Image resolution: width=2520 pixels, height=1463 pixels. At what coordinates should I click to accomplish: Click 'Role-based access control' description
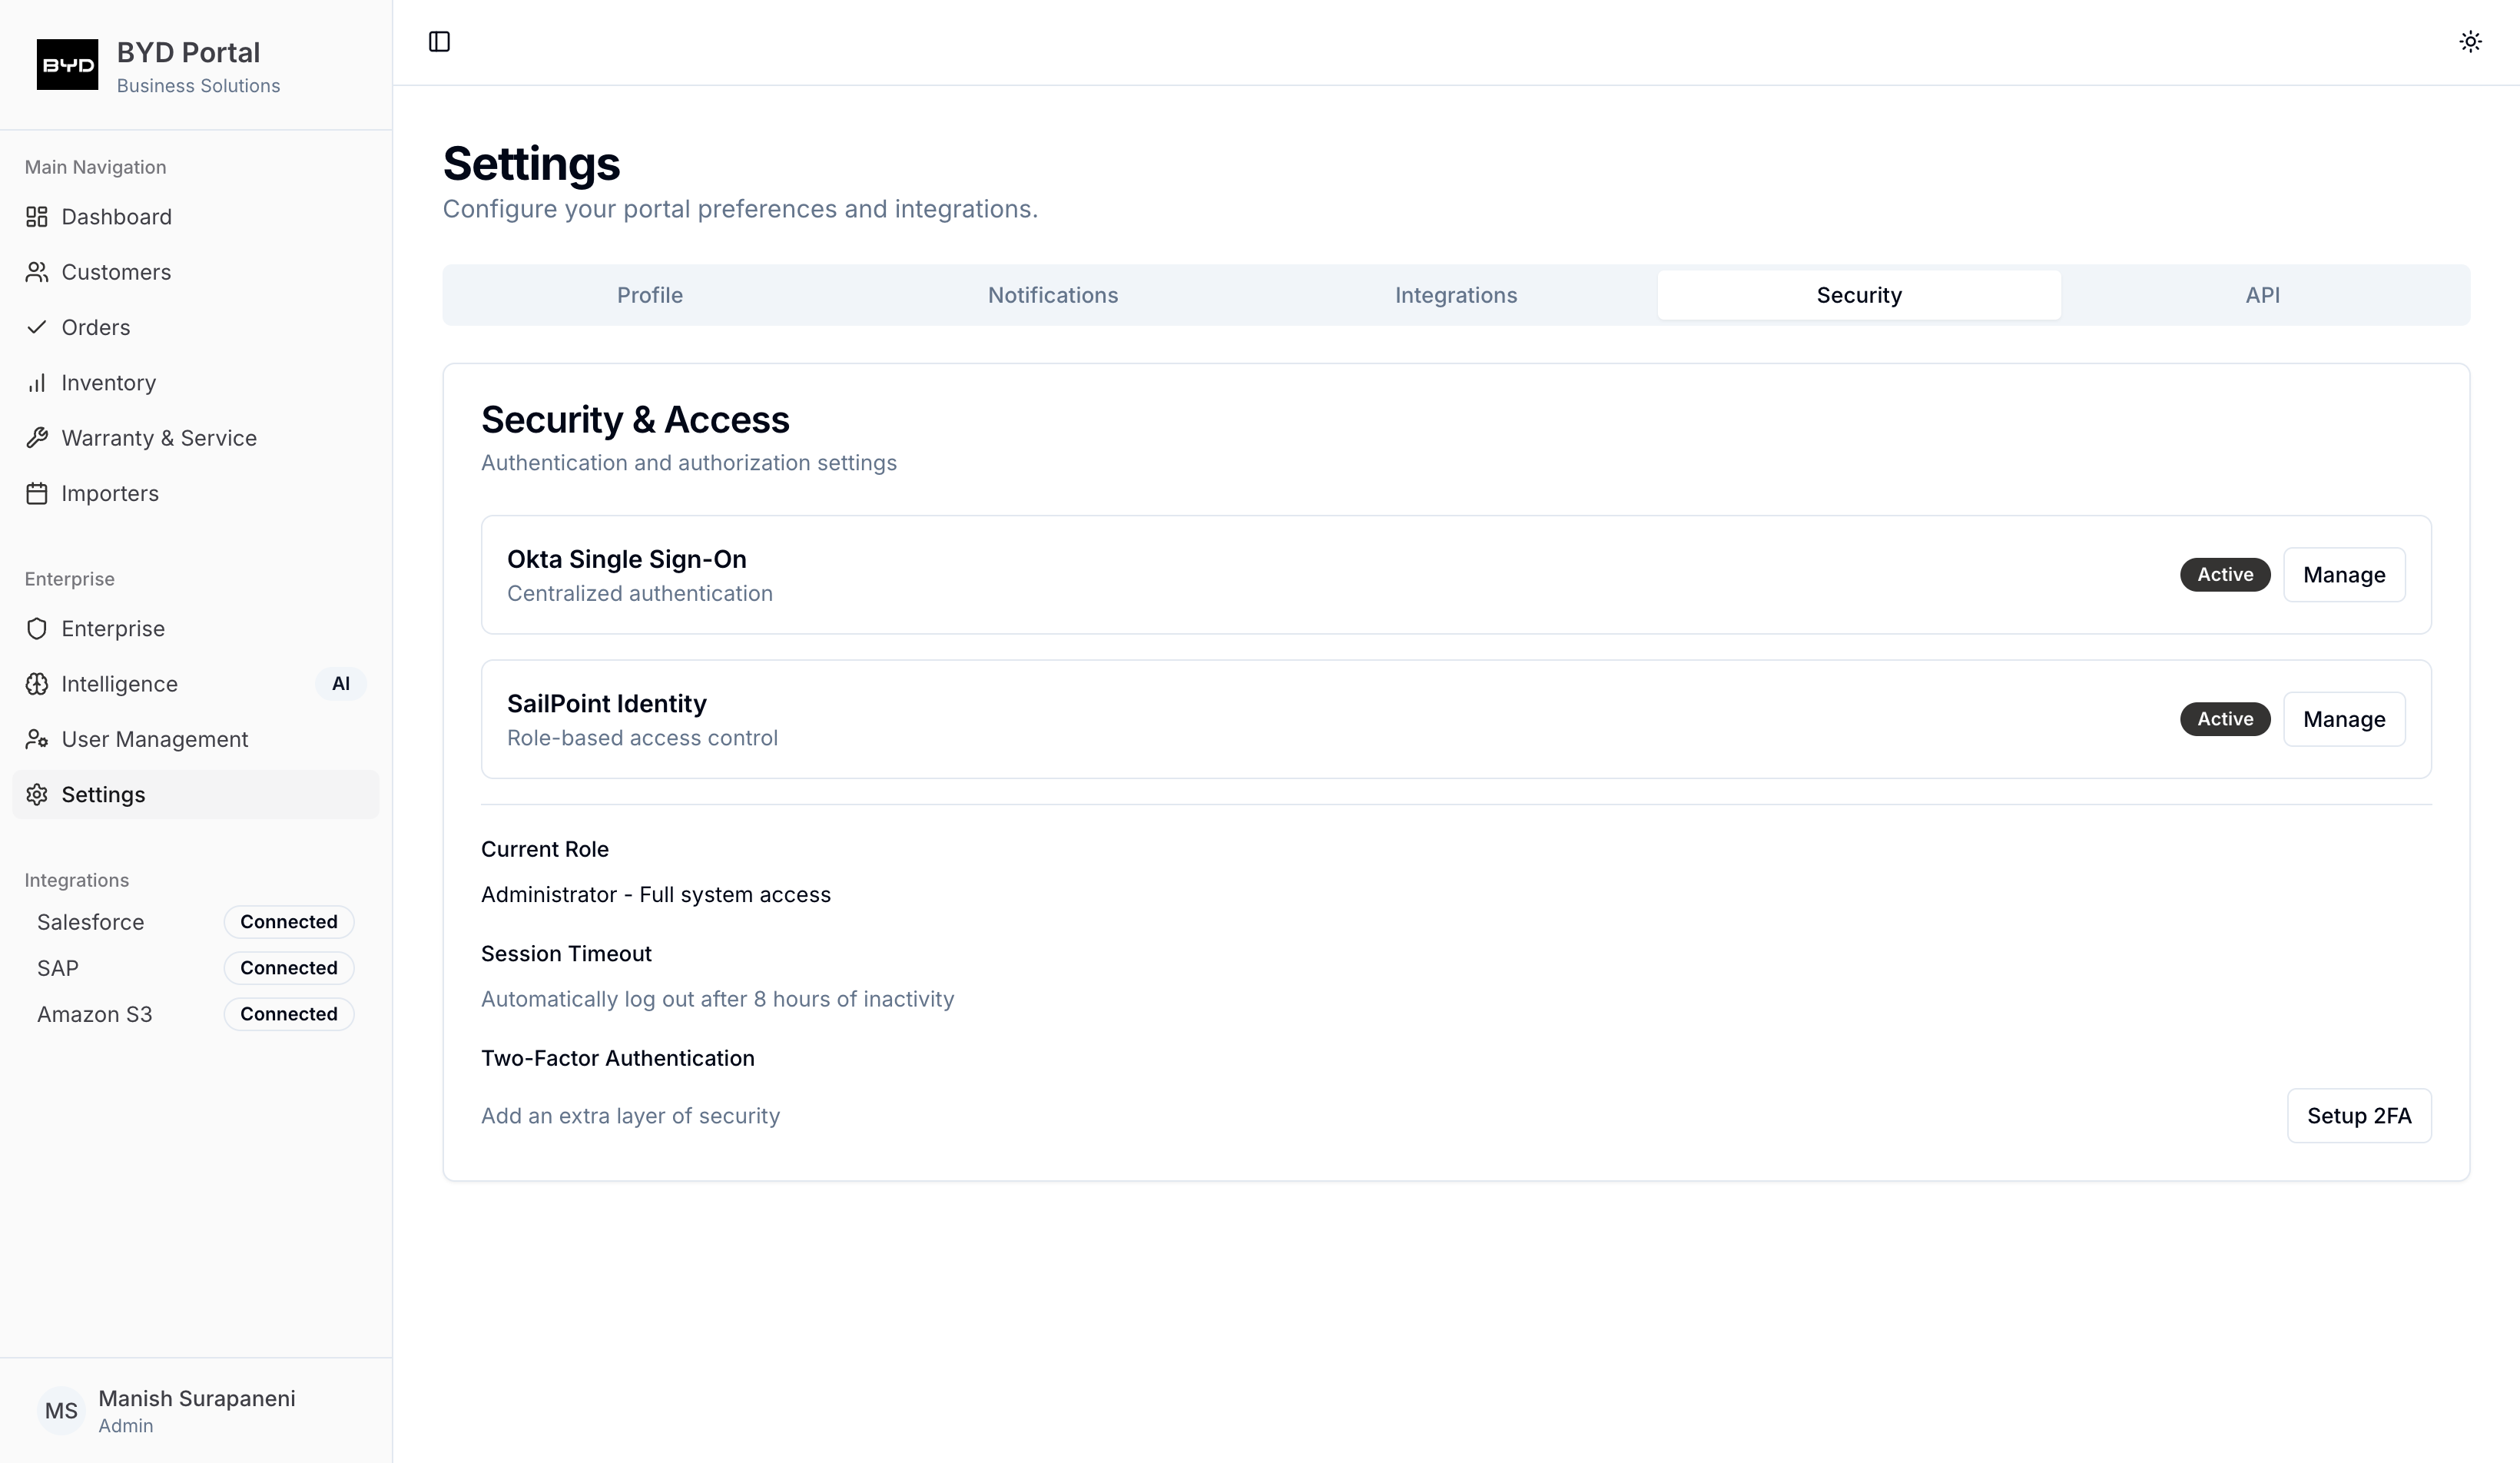[x=642, y=738]
